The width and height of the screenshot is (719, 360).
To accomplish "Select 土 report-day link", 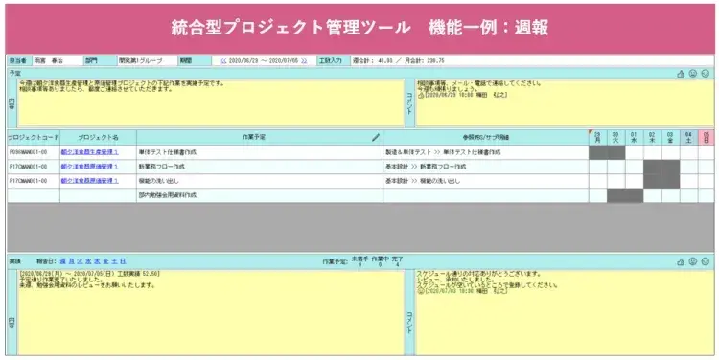I will click(x=114, y=261).
